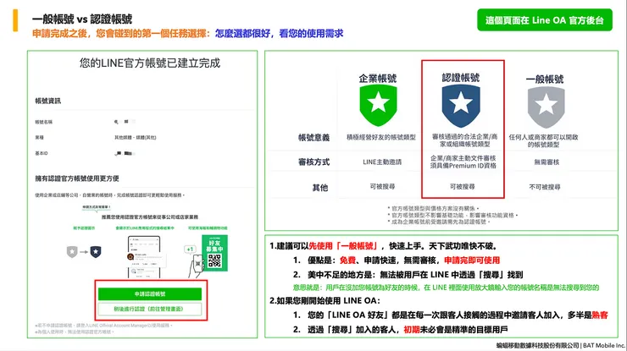Click the 無需審核 cell
This screenshot has width=627, height=351.
[547, 162]
